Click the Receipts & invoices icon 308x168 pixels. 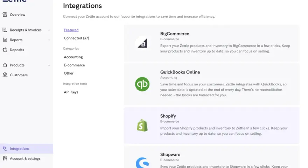point(5,30)
